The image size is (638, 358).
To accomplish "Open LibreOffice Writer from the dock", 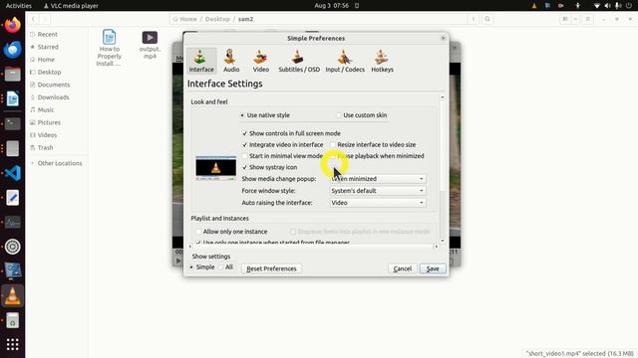I will coord(13,99).
